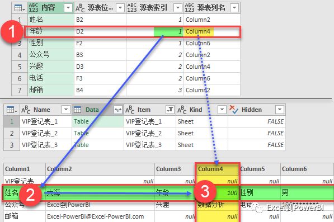Change the data type icon of 源表位 column

(x=80, y=8)
